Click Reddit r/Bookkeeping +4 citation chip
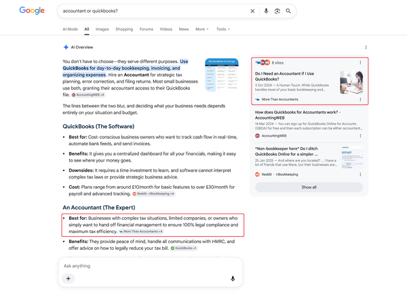This screenshot has height=294, width=407. pyautogui.click(x=154, y=194)
